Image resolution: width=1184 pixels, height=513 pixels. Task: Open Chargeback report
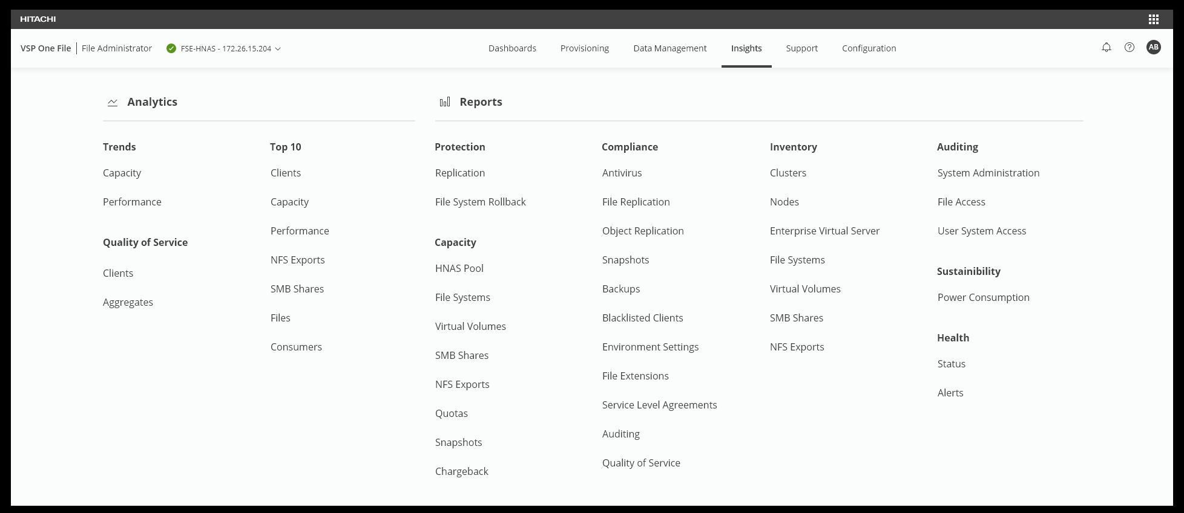coord(462,471)
